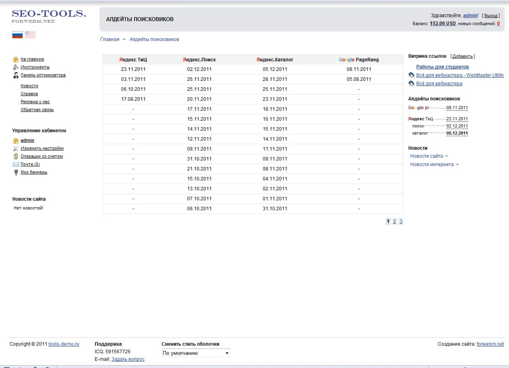Open the Новости menu item
The width and height of the screenshot is (509, 368).
pos(29,86)
